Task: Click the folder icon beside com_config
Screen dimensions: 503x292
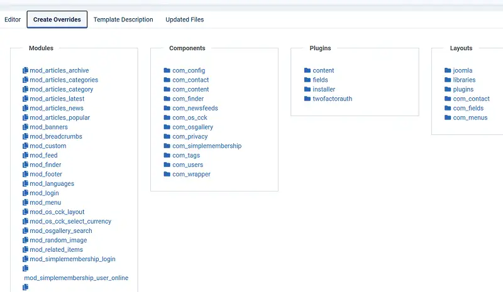Action: point(167,70)
